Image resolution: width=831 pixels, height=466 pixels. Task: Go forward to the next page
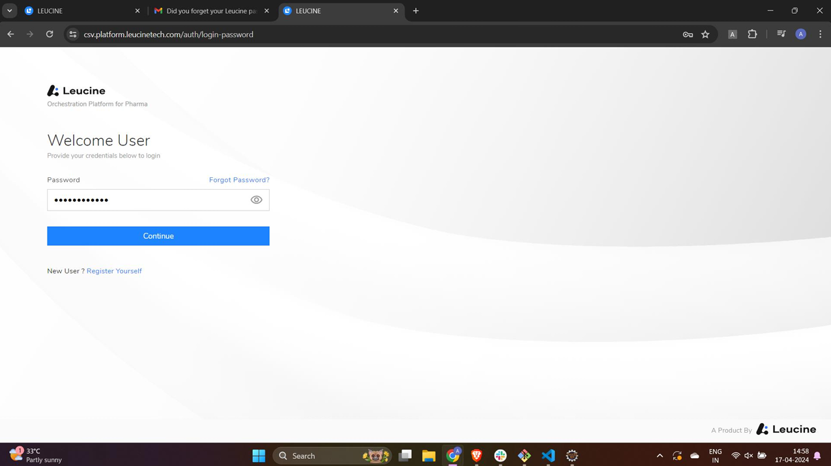coord(30,35)
